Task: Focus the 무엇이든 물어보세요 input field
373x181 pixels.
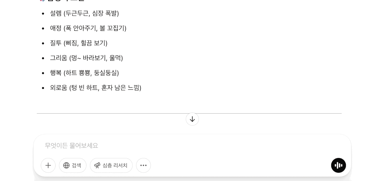Action: point(181,146)
